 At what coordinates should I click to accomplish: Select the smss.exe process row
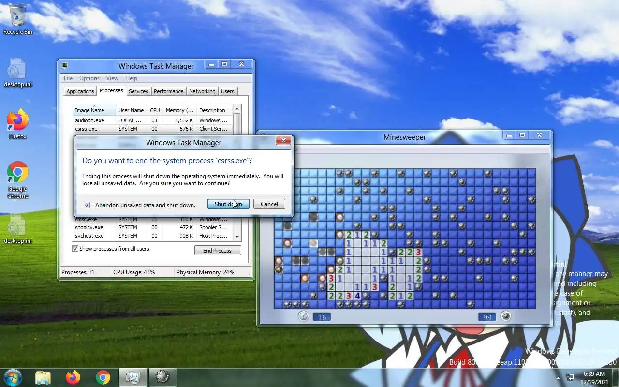click(x=152, y=220)
